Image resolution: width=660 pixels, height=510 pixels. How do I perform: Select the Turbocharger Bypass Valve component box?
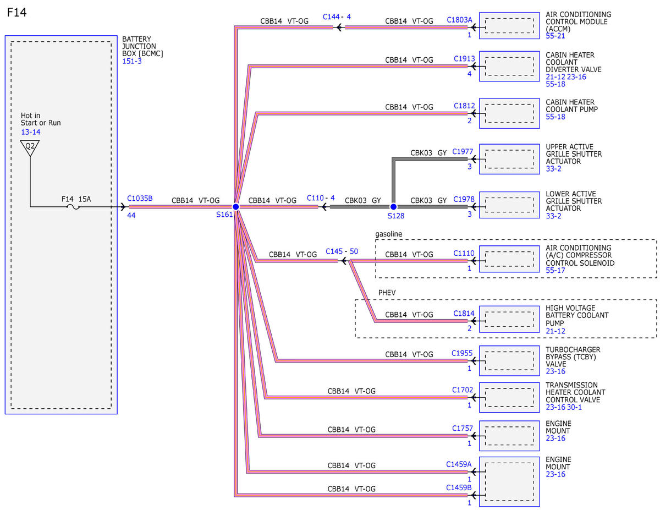(509, 361)
